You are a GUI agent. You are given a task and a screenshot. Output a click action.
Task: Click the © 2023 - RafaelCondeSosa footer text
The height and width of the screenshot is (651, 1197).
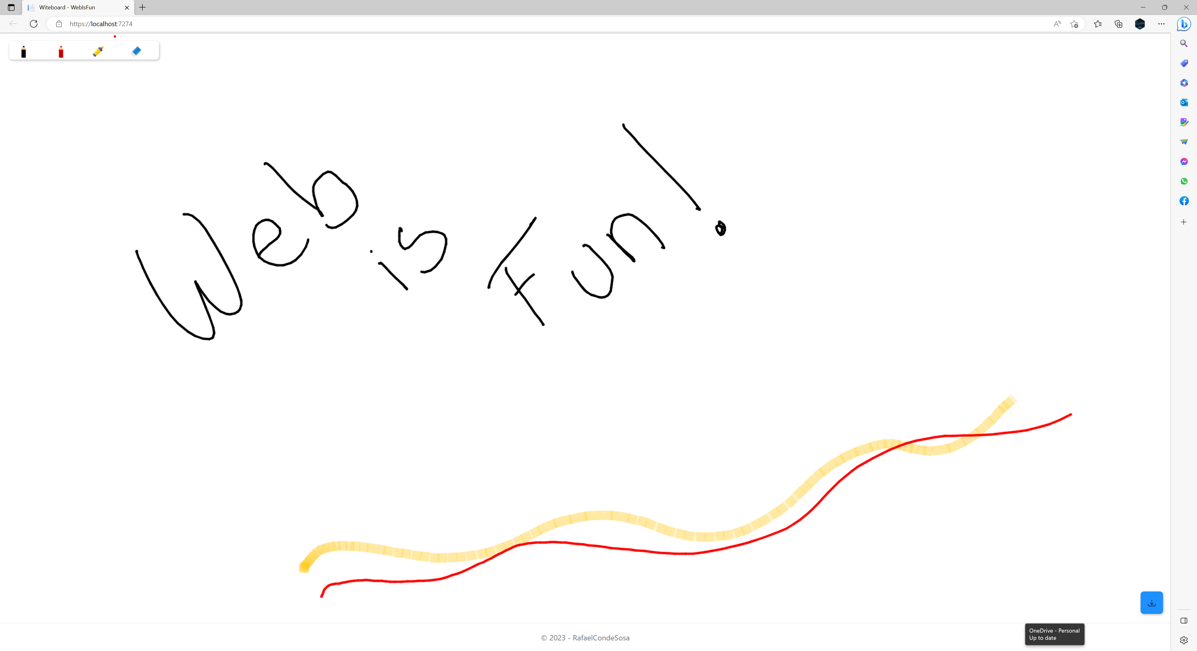tap(585, 638)
